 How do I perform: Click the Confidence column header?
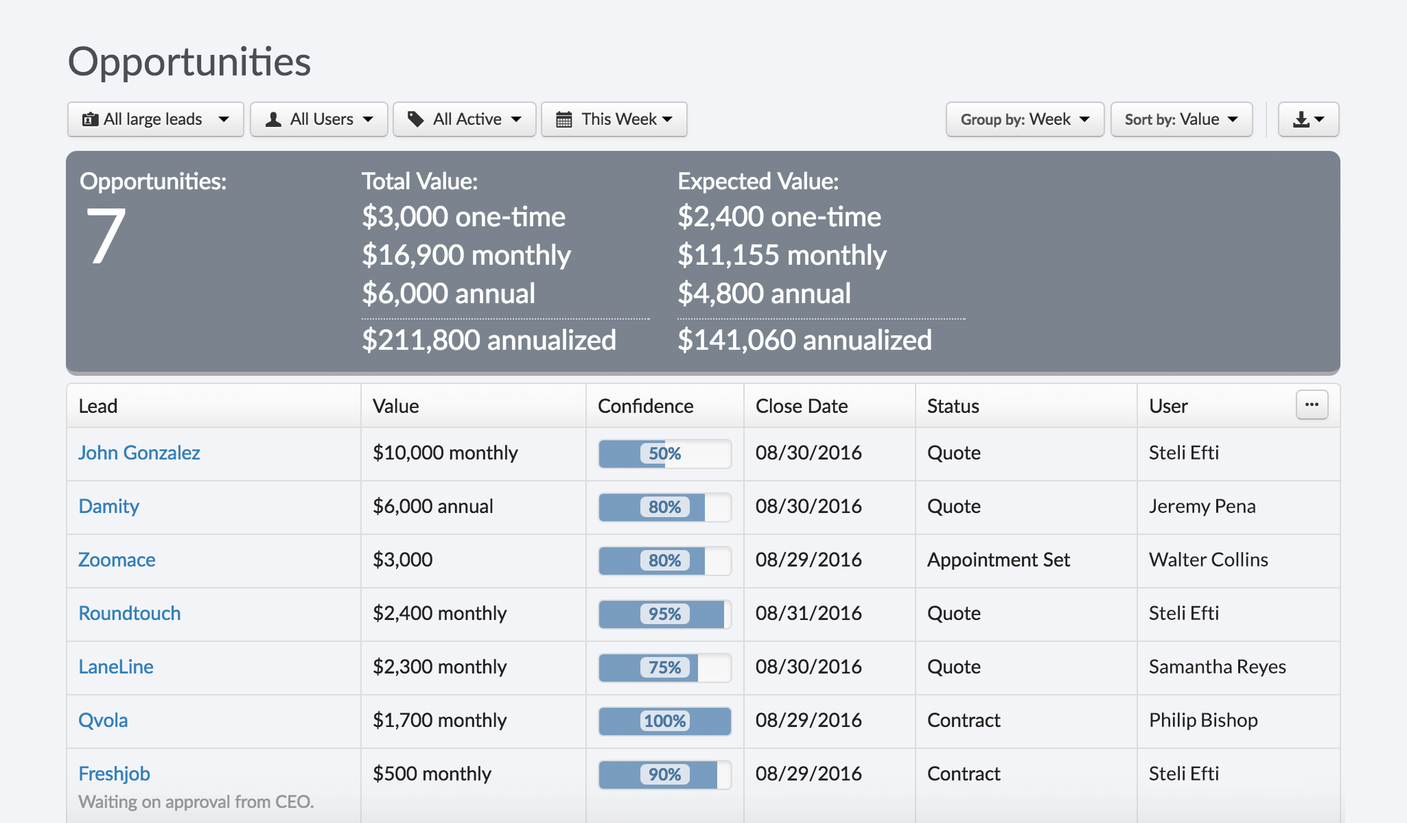[x=645, y=406]
